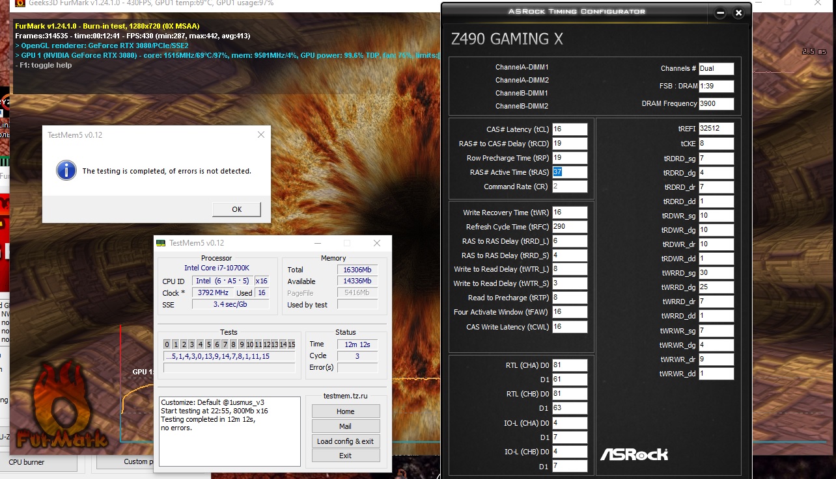Click the CAS Write Latency (tCWL) field
Image resolution: width=836 pixels, height=479 pixels.
570,327
